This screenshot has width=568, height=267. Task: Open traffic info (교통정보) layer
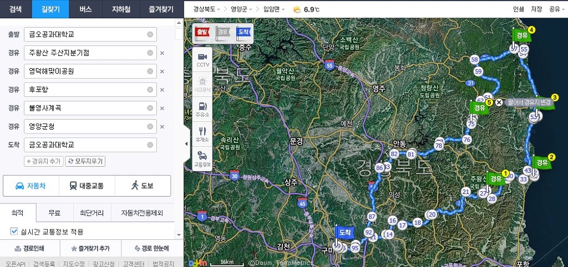tap(202, 160)
